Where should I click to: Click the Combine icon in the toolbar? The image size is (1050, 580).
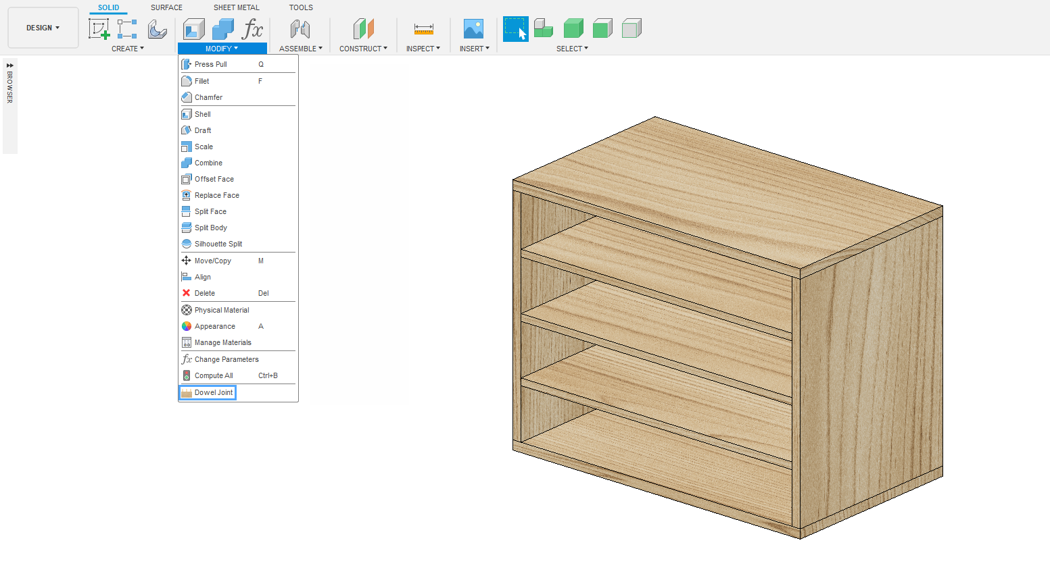point(222,28)
